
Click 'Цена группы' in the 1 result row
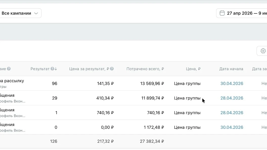click(187, 113)
